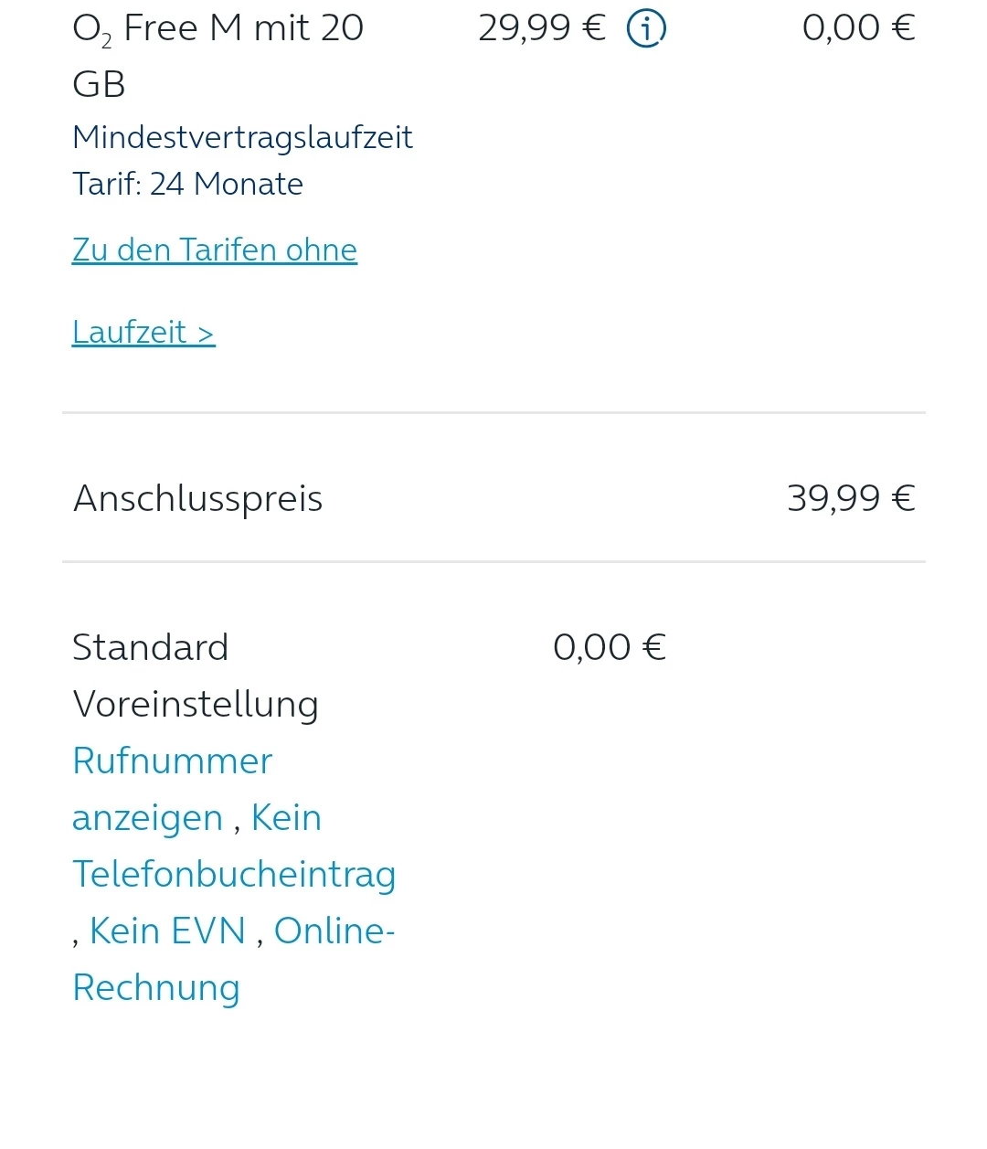The height and width of the screenshot is (1149, 987).
Task: Click the chevron after 'Laufzeit'
Action: point(206,333)
